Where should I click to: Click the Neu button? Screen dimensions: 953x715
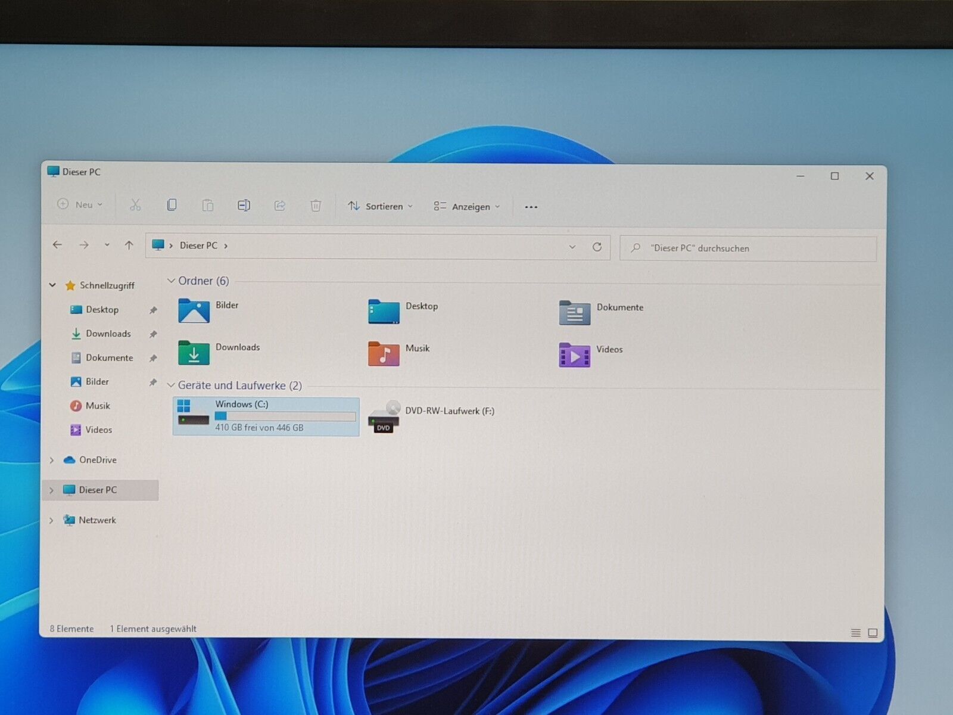coord(80,204)
